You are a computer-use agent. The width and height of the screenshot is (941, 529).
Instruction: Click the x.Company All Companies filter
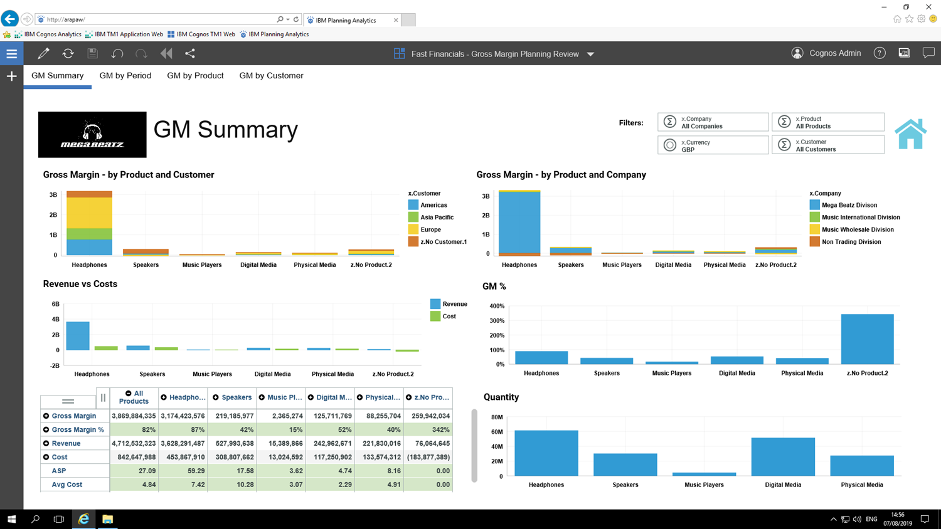[713, 121]
